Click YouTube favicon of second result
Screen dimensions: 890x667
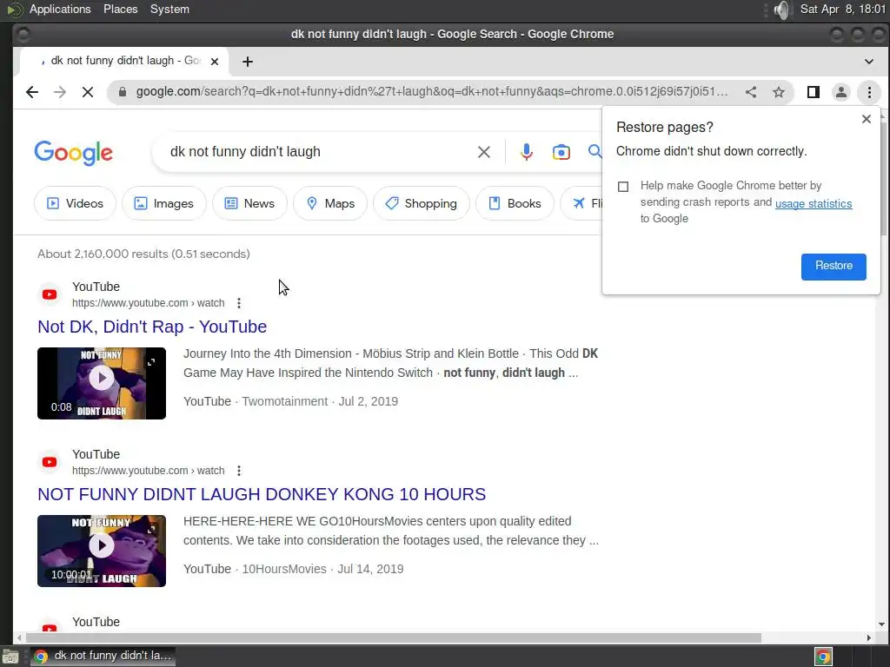[50, 462]
